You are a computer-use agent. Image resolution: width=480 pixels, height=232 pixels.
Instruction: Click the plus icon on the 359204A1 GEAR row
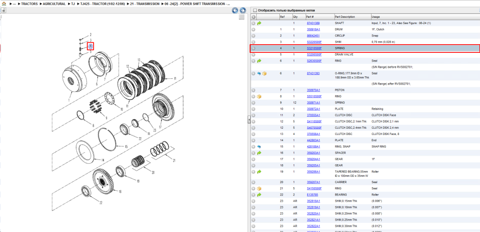tap(253, 159)
